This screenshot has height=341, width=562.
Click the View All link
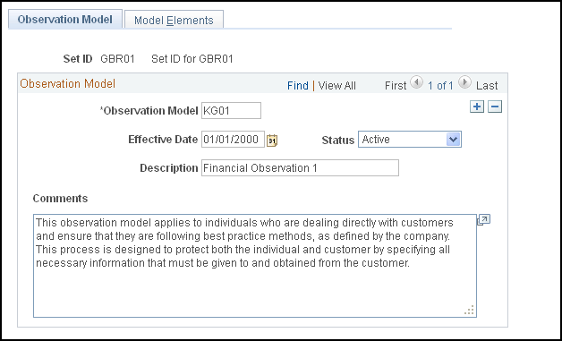click(x=336, y=85)
